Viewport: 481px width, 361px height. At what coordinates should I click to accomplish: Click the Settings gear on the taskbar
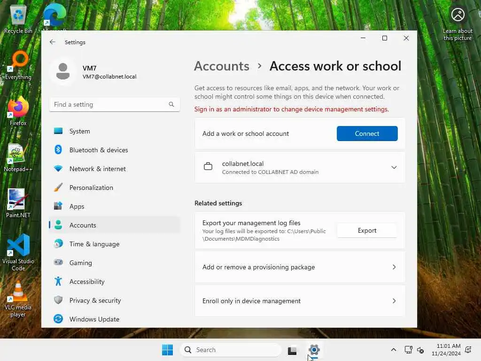click(314, 350)
